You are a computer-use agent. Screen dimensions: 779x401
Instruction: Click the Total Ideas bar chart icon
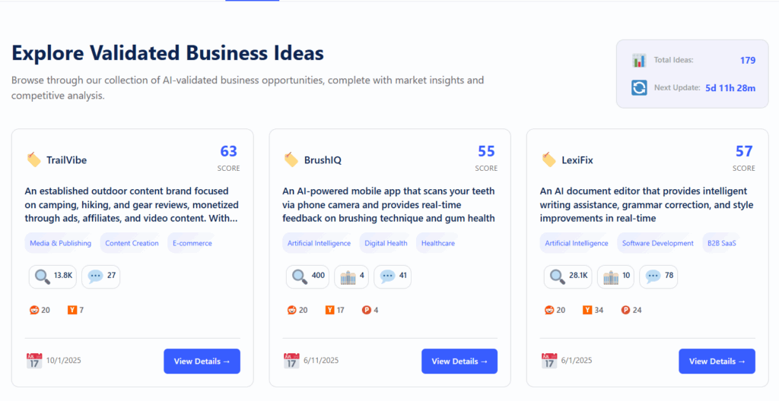click(x=639, y=61)
